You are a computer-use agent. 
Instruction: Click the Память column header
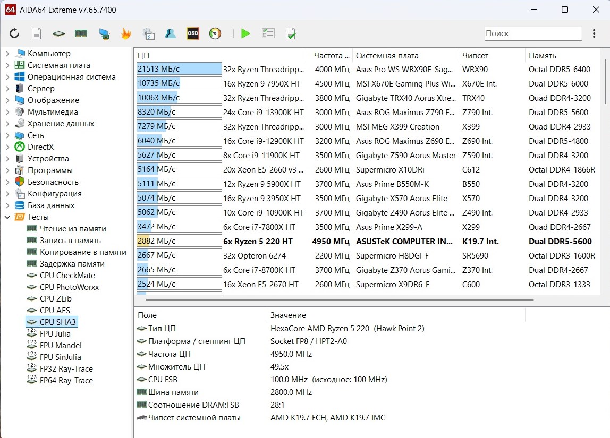tap(542, 56)
